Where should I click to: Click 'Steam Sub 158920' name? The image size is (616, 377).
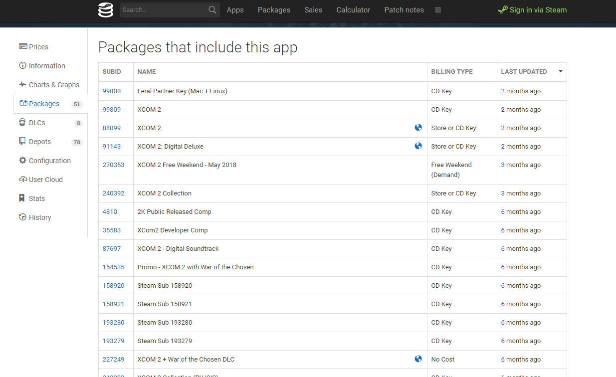point(165,286)
